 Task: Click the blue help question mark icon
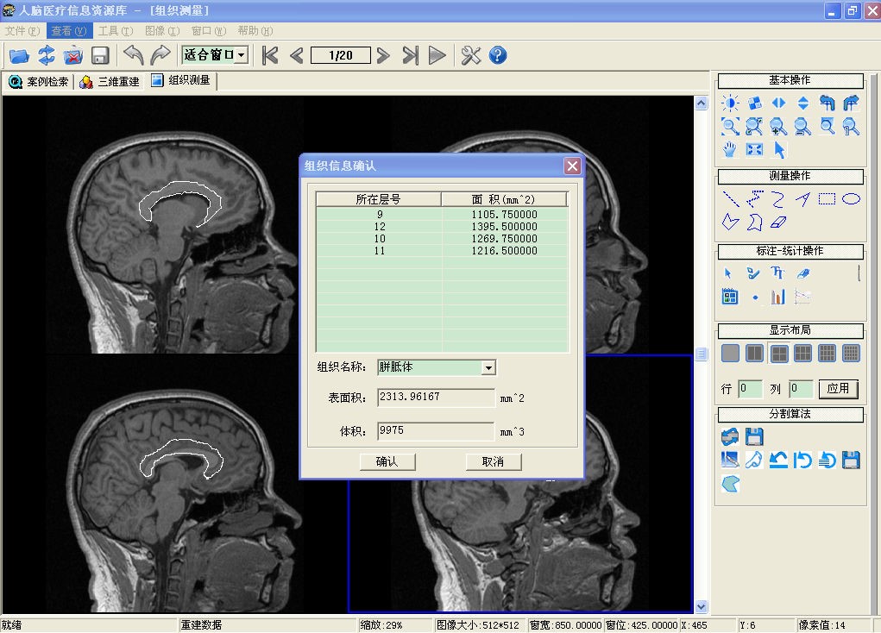(498, 56)
